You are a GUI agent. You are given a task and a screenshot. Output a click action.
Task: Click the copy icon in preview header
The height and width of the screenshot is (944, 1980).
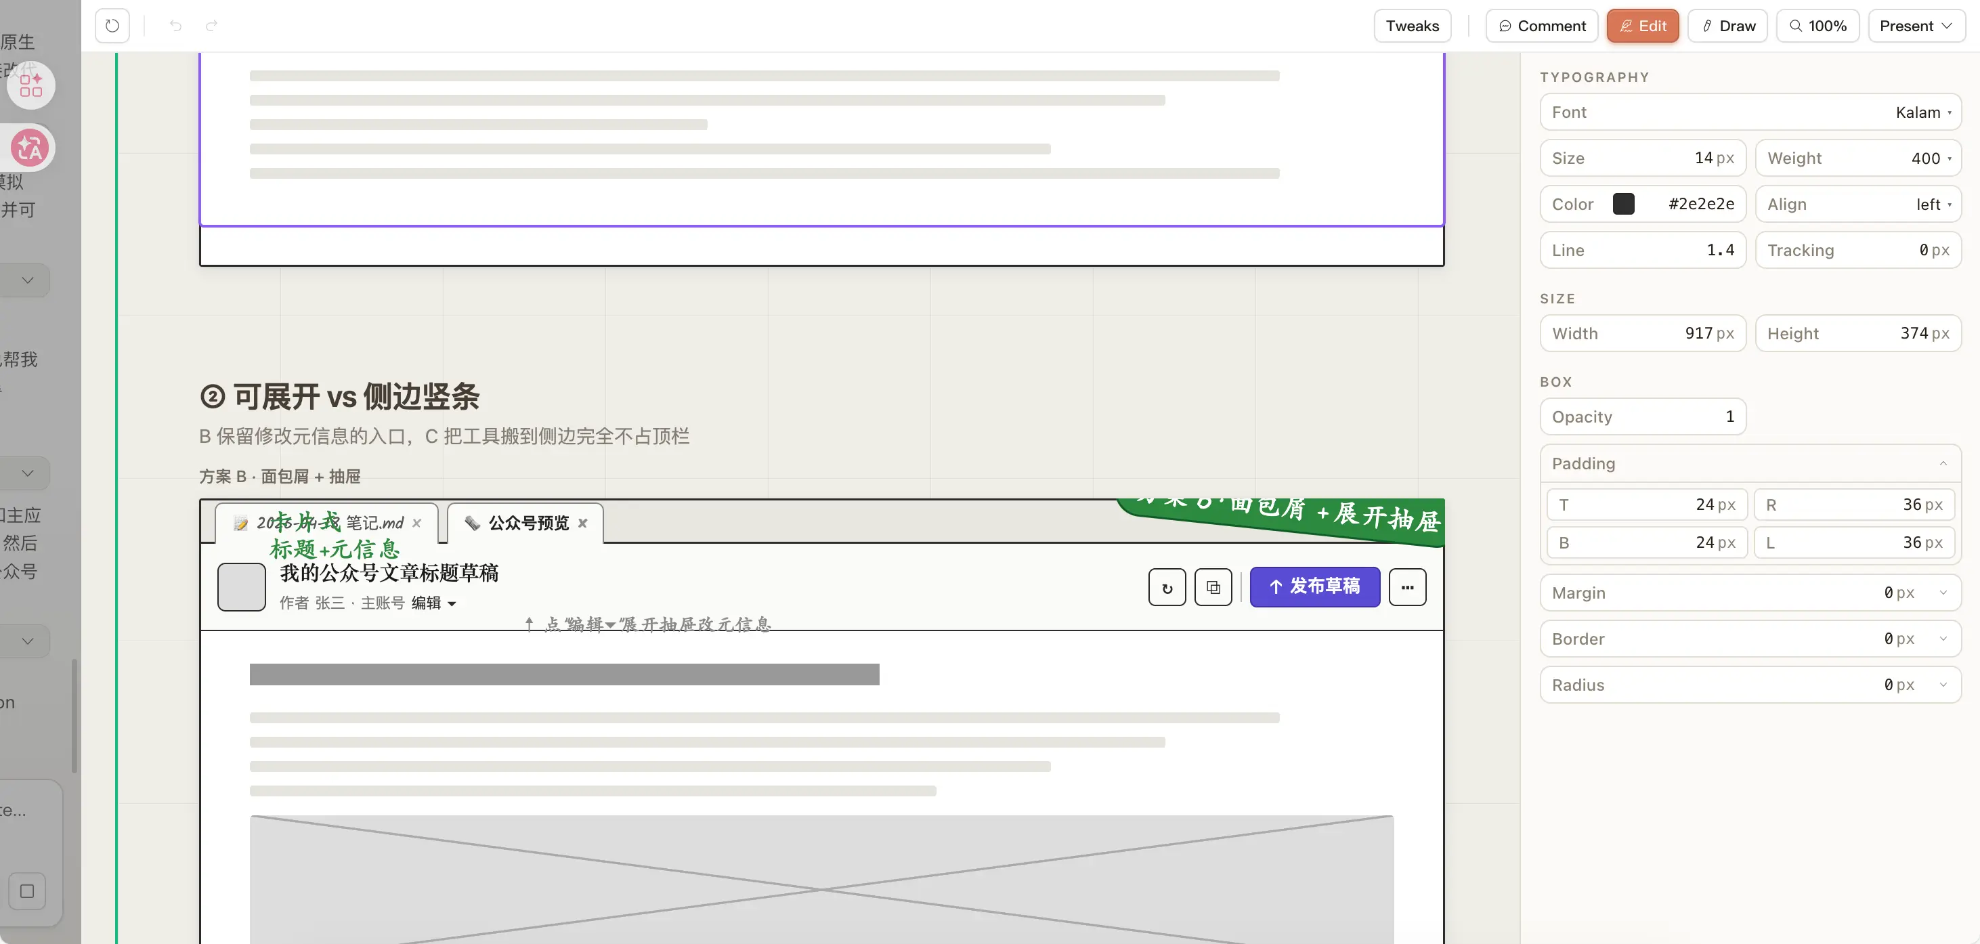pyautogui.click(x=1213, y=587)
